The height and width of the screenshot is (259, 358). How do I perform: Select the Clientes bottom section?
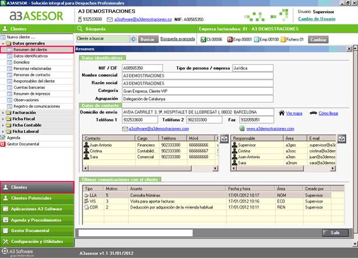pyautogui.click(x=37, y=187)
